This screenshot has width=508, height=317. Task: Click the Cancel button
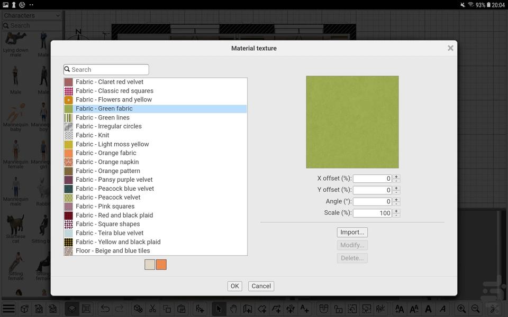coord(261,286)
